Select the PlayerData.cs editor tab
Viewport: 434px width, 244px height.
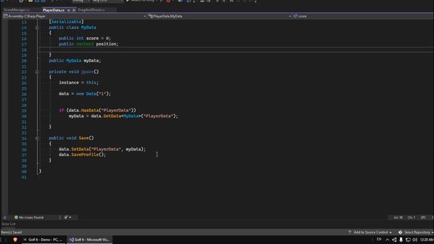click(54, 10)
